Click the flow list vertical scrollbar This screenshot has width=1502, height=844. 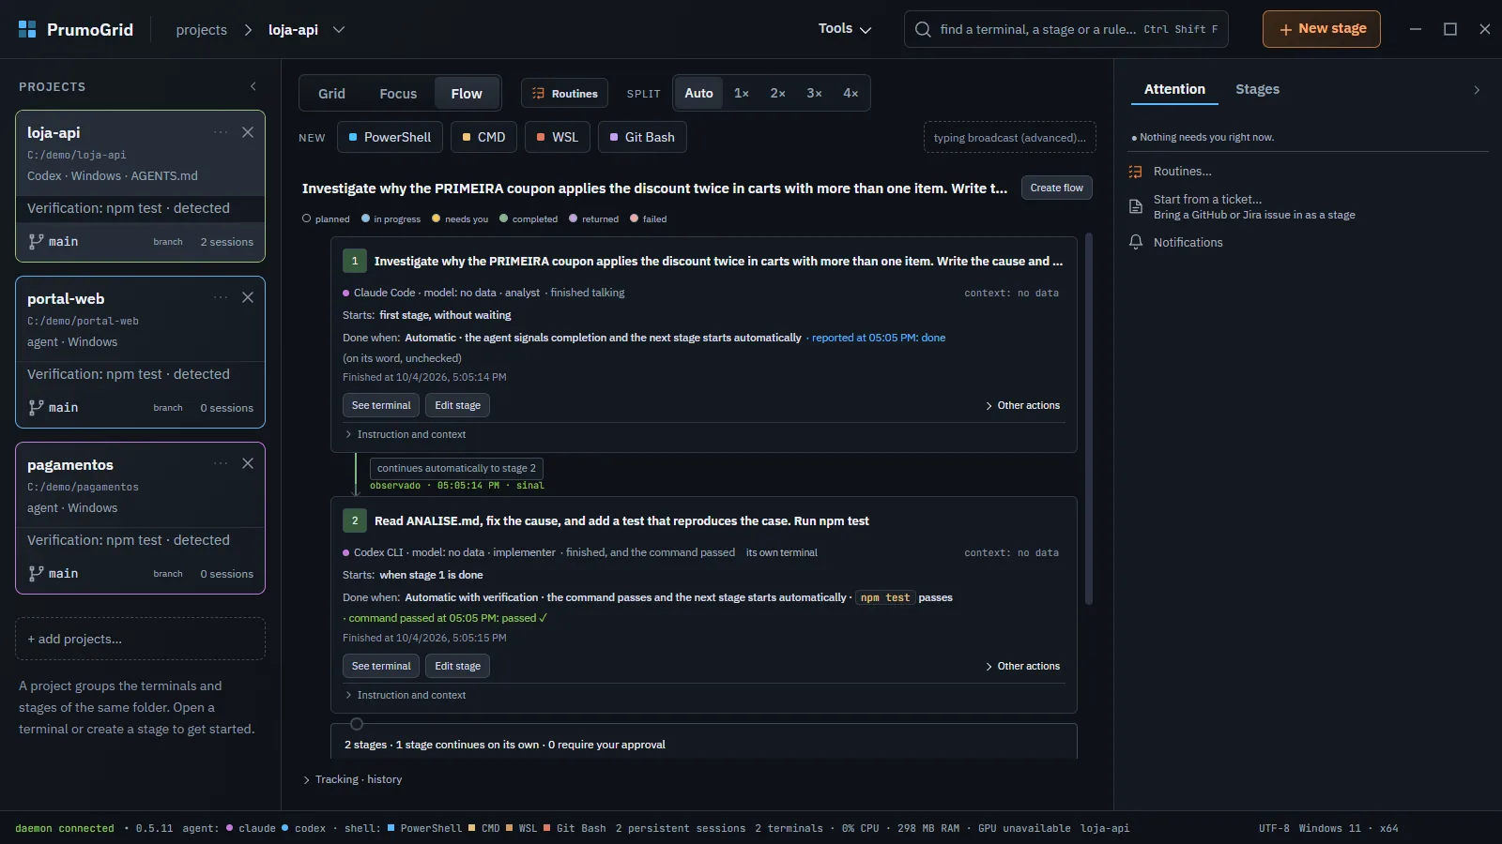click(x=1089, y=418)
